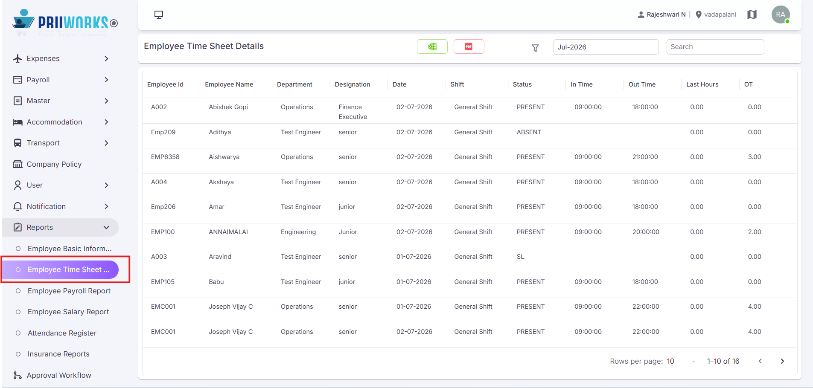Click the EMP105 employee ID
This screenshot has width=813, height=388.
[163, 282]
